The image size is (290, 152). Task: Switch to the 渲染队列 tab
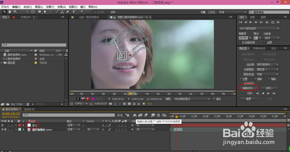point(29,110)
